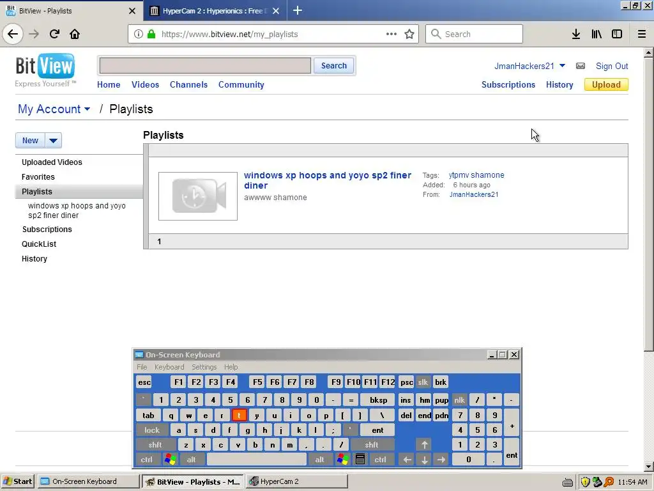The image size is (654, 491).
Task: Expand the My Account dropdown
Action: [x=54, y=109]
